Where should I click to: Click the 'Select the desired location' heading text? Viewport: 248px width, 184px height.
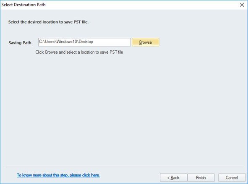(x=48, y=22)
